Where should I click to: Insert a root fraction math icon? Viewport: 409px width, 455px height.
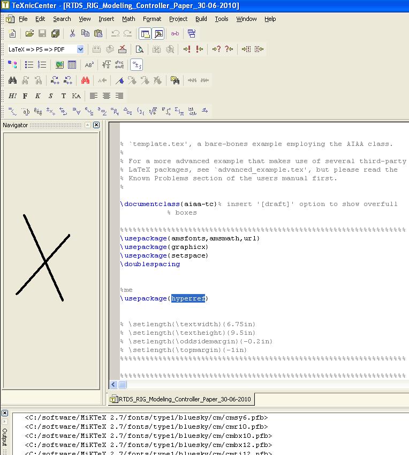[x=106, y=65]
